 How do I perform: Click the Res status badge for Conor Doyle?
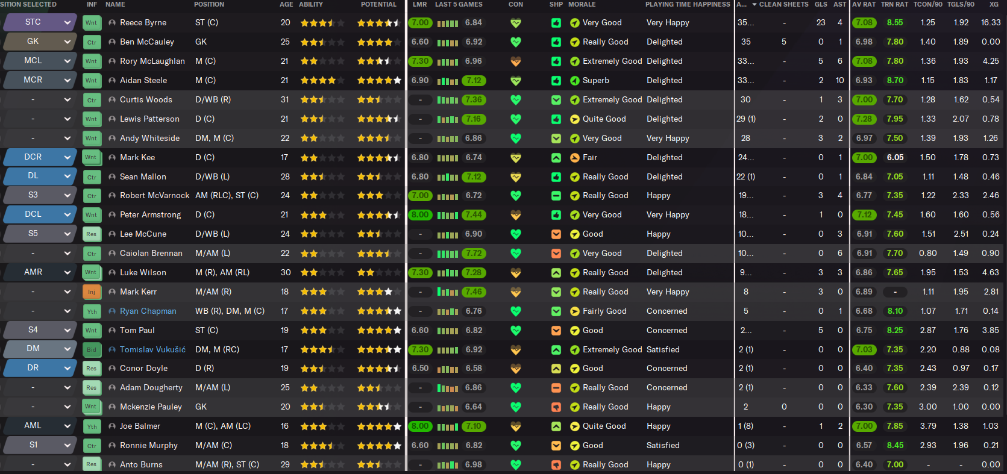tap(92, 369)
